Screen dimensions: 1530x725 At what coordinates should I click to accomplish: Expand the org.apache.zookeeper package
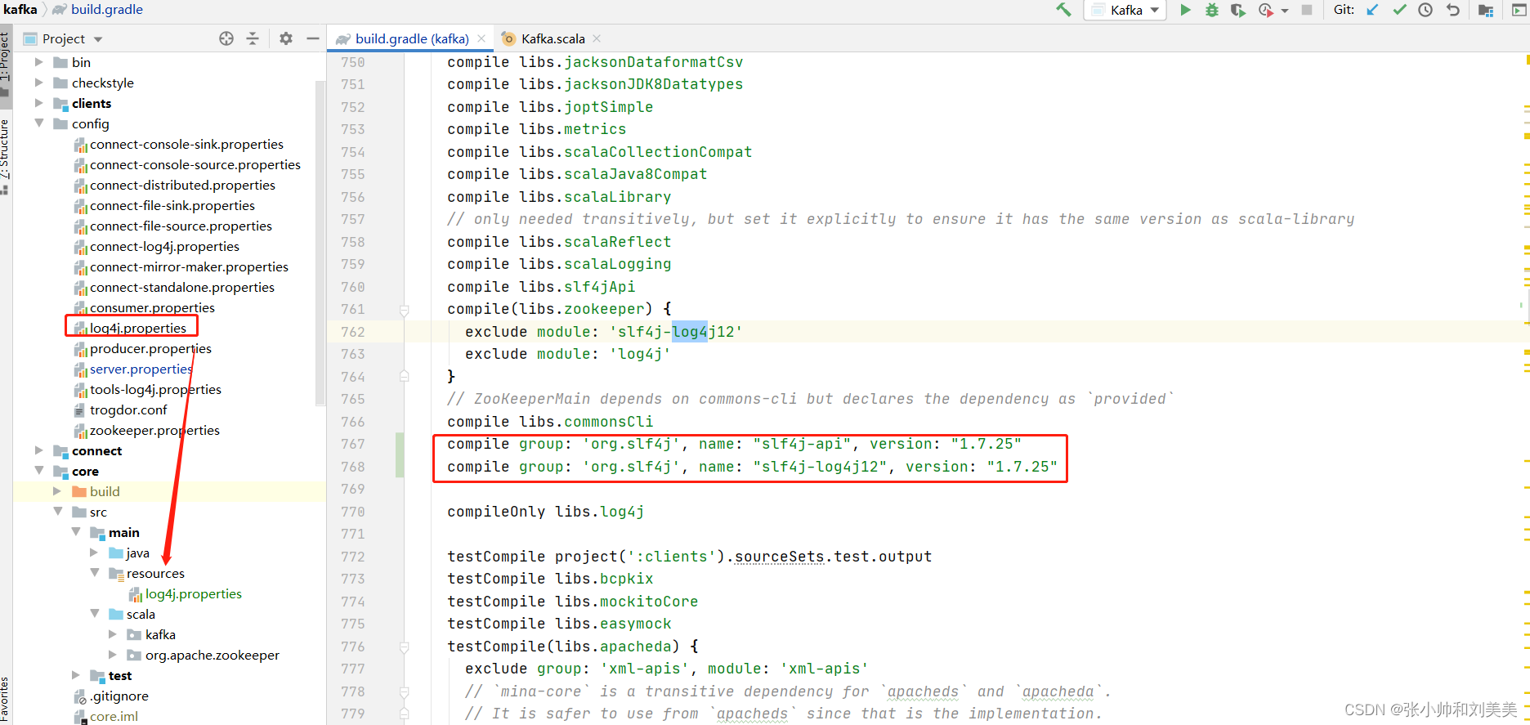coord(113,655)
